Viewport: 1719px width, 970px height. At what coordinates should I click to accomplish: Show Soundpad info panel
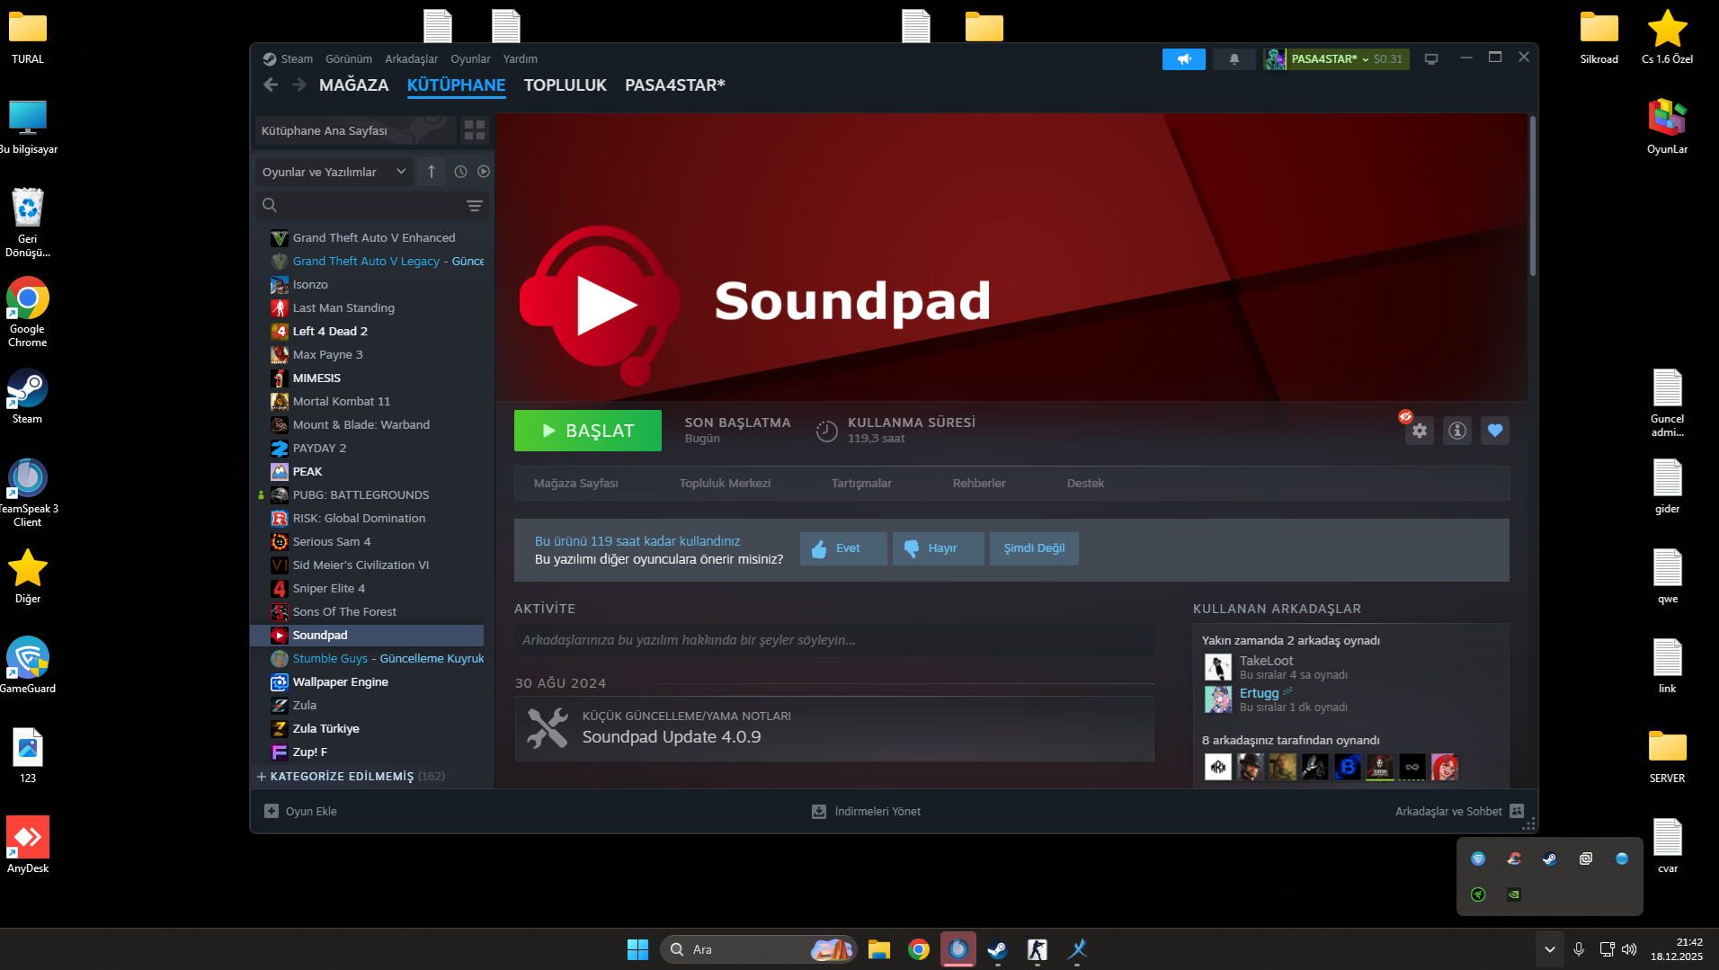pyautogui.click(x=1457, y=431)
